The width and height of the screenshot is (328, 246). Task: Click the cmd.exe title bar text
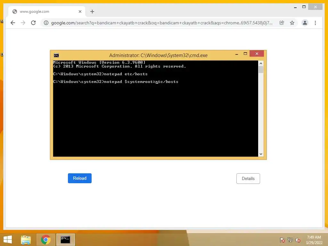pyautogui.click(x=158, y=55)
